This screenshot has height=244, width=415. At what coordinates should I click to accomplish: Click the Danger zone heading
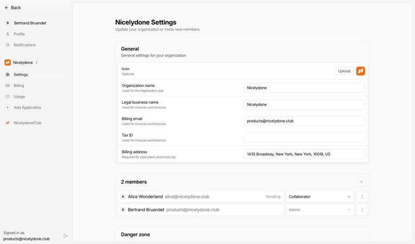click(x=135, y=235)
